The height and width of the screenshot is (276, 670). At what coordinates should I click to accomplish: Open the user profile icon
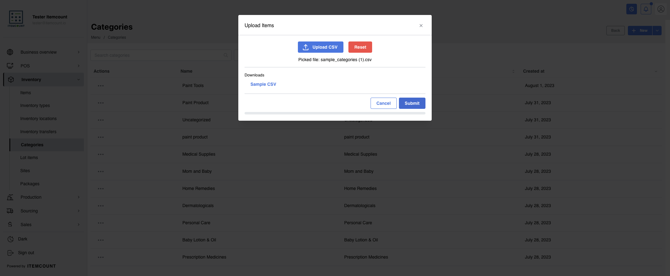pos(661,9)
